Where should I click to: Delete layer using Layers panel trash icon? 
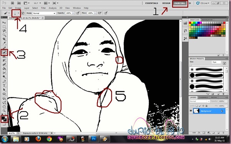[x=223, y=133]
